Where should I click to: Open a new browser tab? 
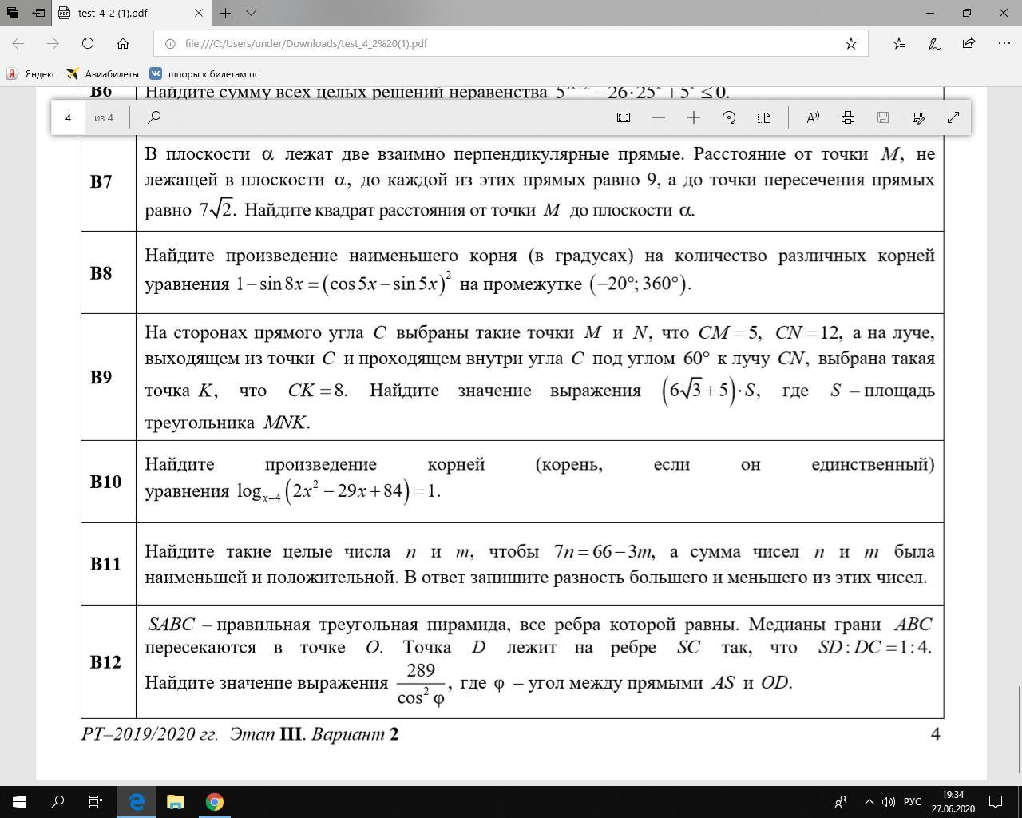(x=226, y=13)
